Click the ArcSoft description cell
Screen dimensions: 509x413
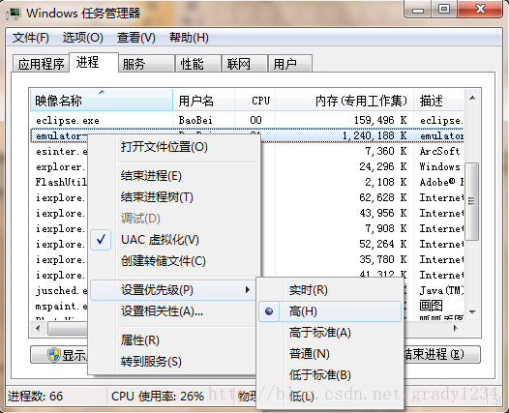point(439,151)
